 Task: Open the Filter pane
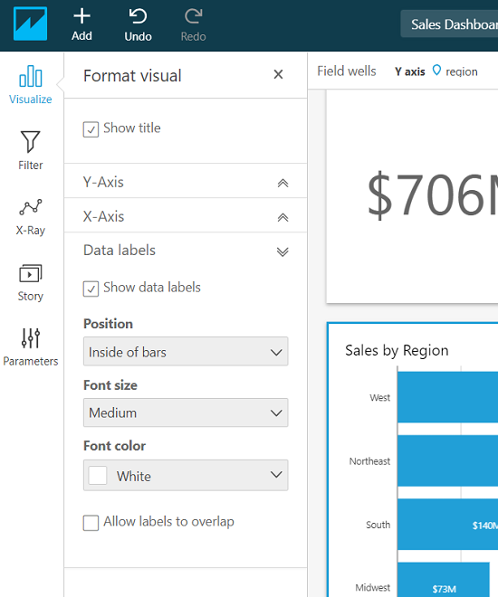click(31, 150)
